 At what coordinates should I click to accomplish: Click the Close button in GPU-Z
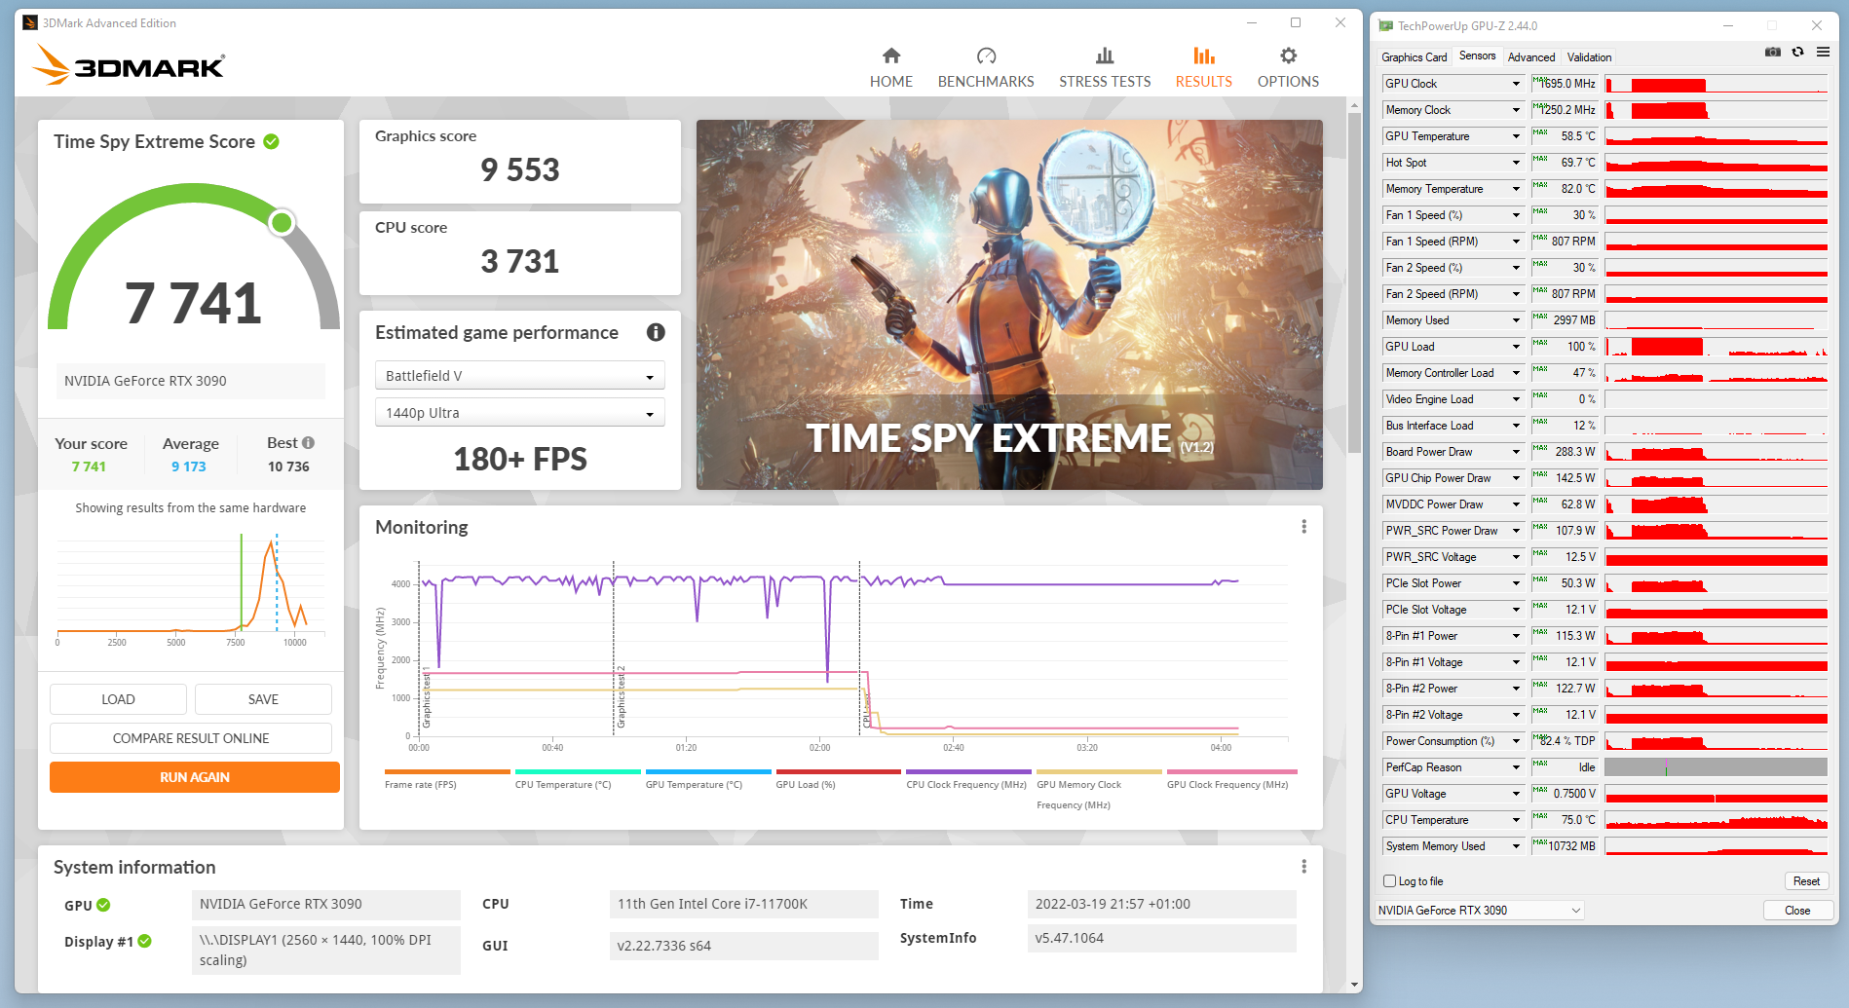(1798, 911)
